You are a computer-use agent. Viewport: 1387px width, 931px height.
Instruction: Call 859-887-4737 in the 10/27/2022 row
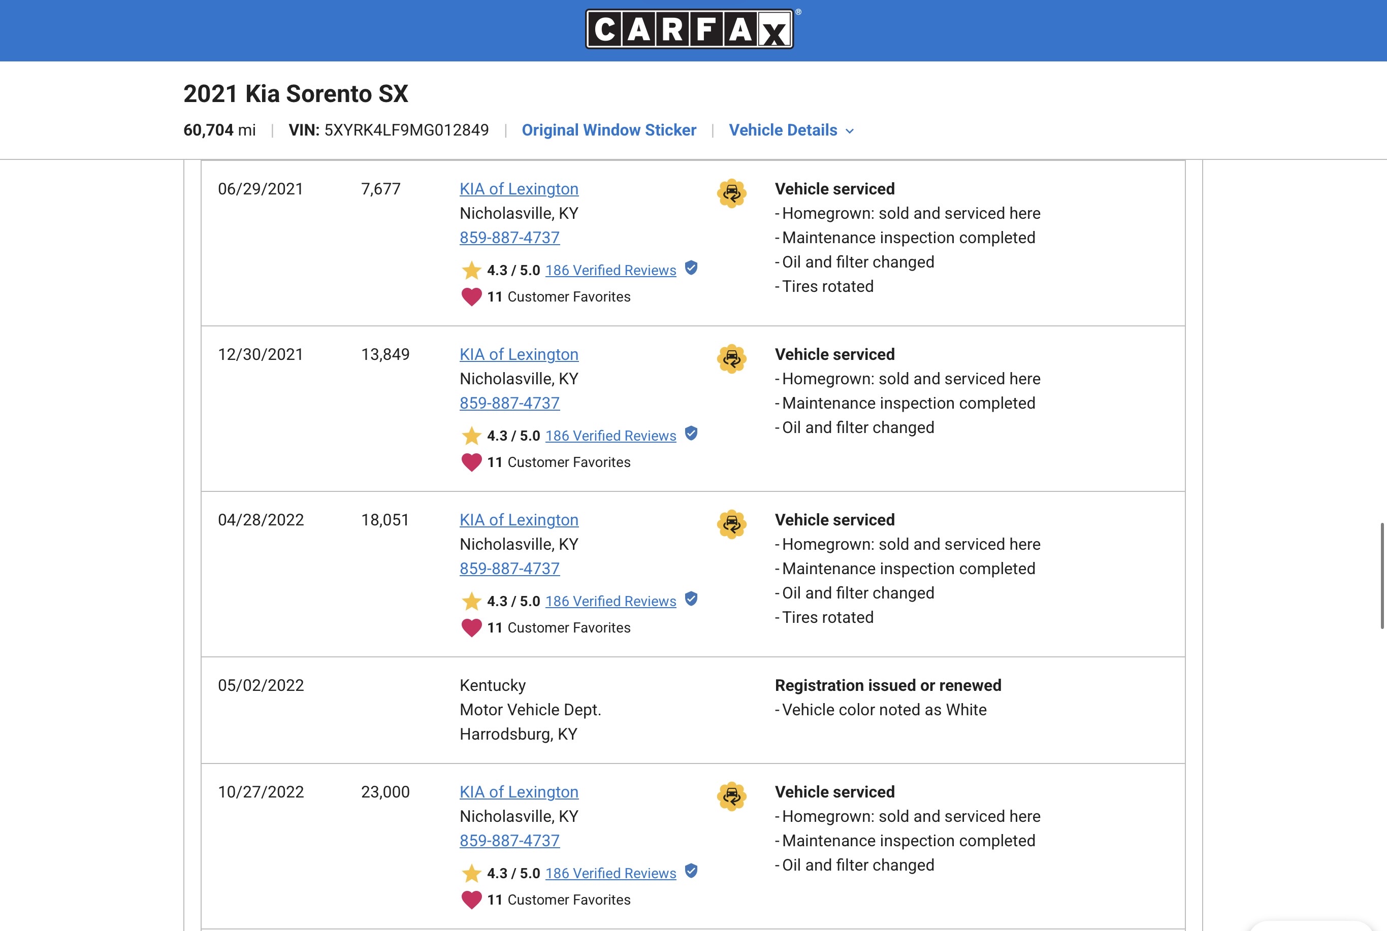510,841
